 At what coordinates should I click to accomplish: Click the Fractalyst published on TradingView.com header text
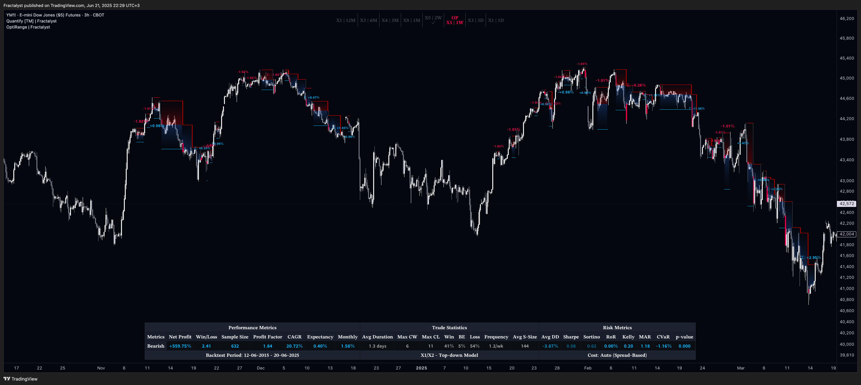pos(72,5)
